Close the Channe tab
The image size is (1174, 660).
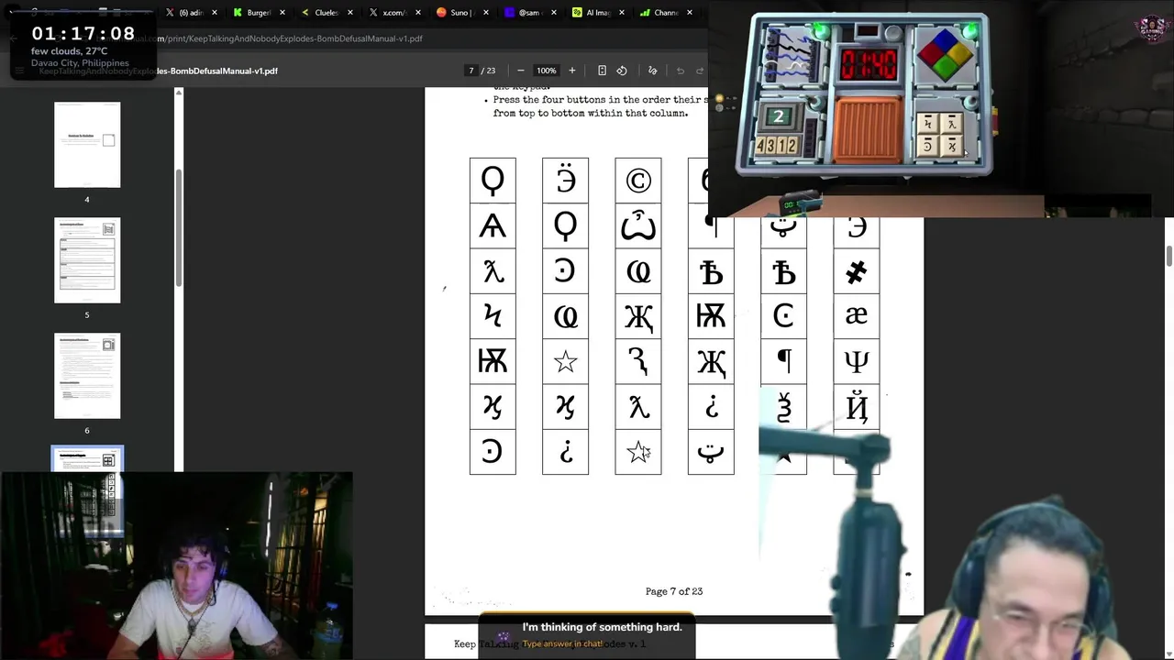690,13
